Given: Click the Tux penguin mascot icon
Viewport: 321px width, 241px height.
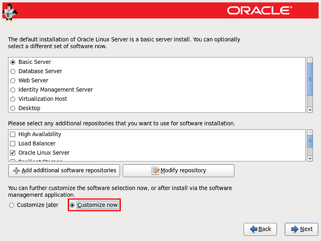Looking at the screenshot, I should tap(10, 12).
